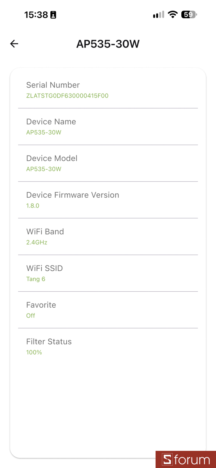This screenshot has height=468, width=216.
Task: Open the Device Firmware Version row
Action: coord(108,200)
